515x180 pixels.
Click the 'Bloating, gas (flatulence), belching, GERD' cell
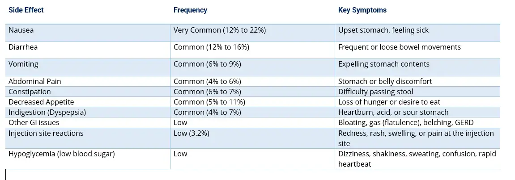[x=405, y=122]
